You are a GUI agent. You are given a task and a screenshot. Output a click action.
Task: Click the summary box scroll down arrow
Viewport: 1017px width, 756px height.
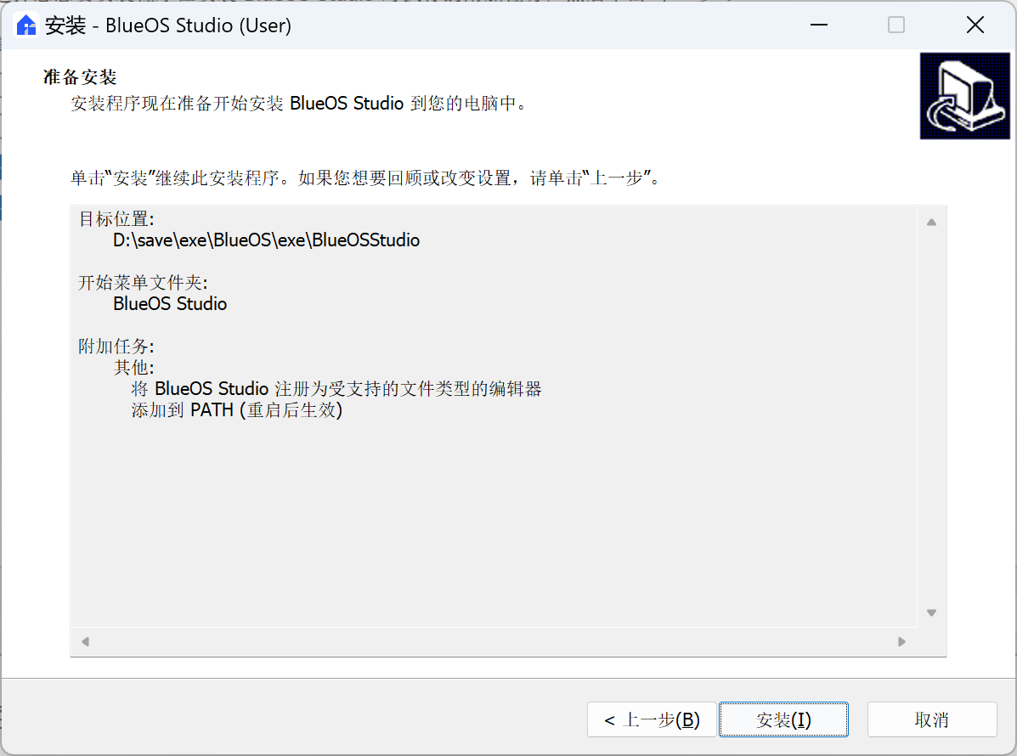(931, 612)
